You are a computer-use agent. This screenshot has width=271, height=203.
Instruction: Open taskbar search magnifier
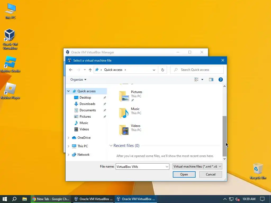pyautogui.click(x=15, y=199)
